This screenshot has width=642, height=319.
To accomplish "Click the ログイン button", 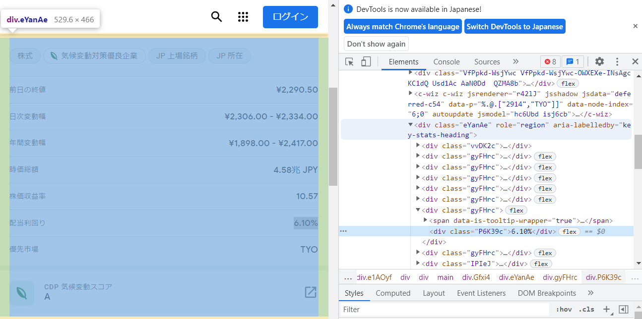I will pos(290,17).
